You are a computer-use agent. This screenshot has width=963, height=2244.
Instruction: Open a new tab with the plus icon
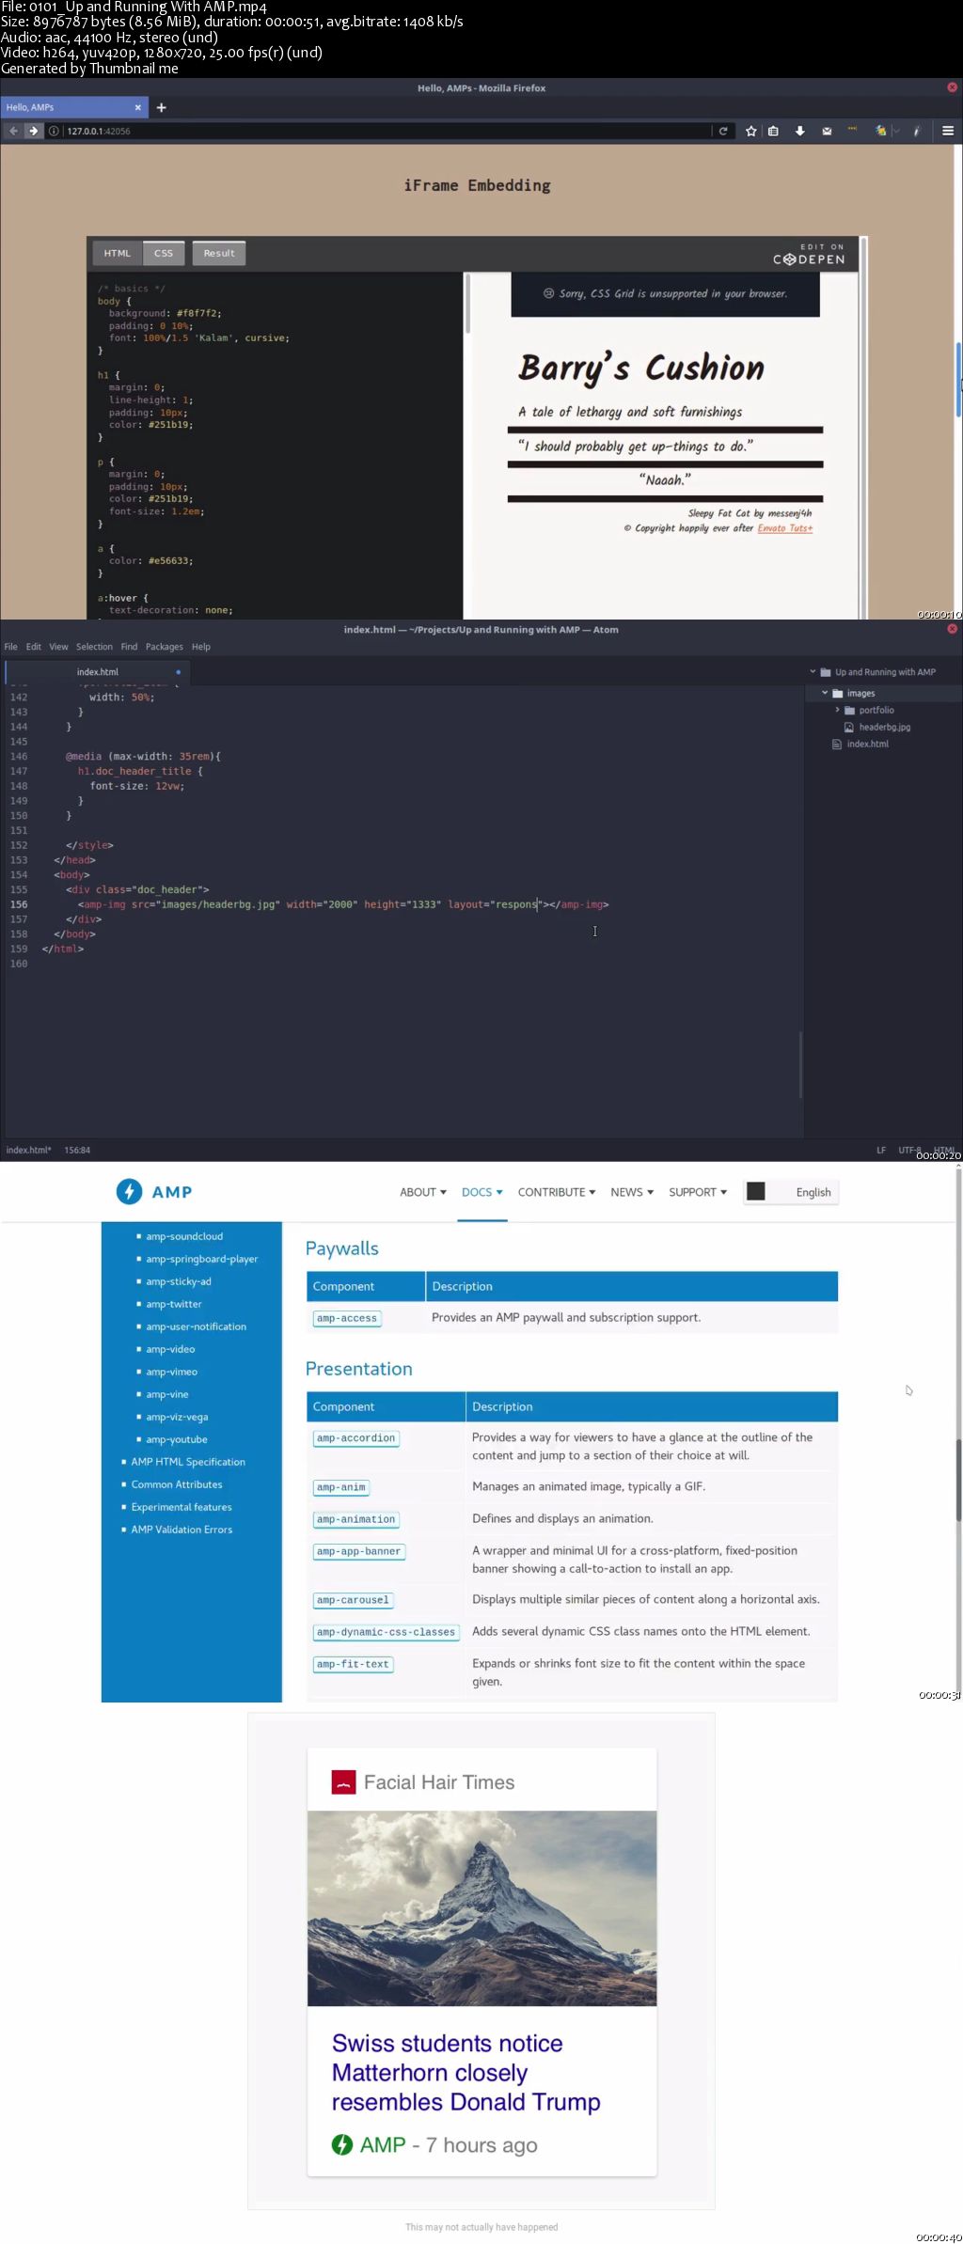click(x=162, y=107)
